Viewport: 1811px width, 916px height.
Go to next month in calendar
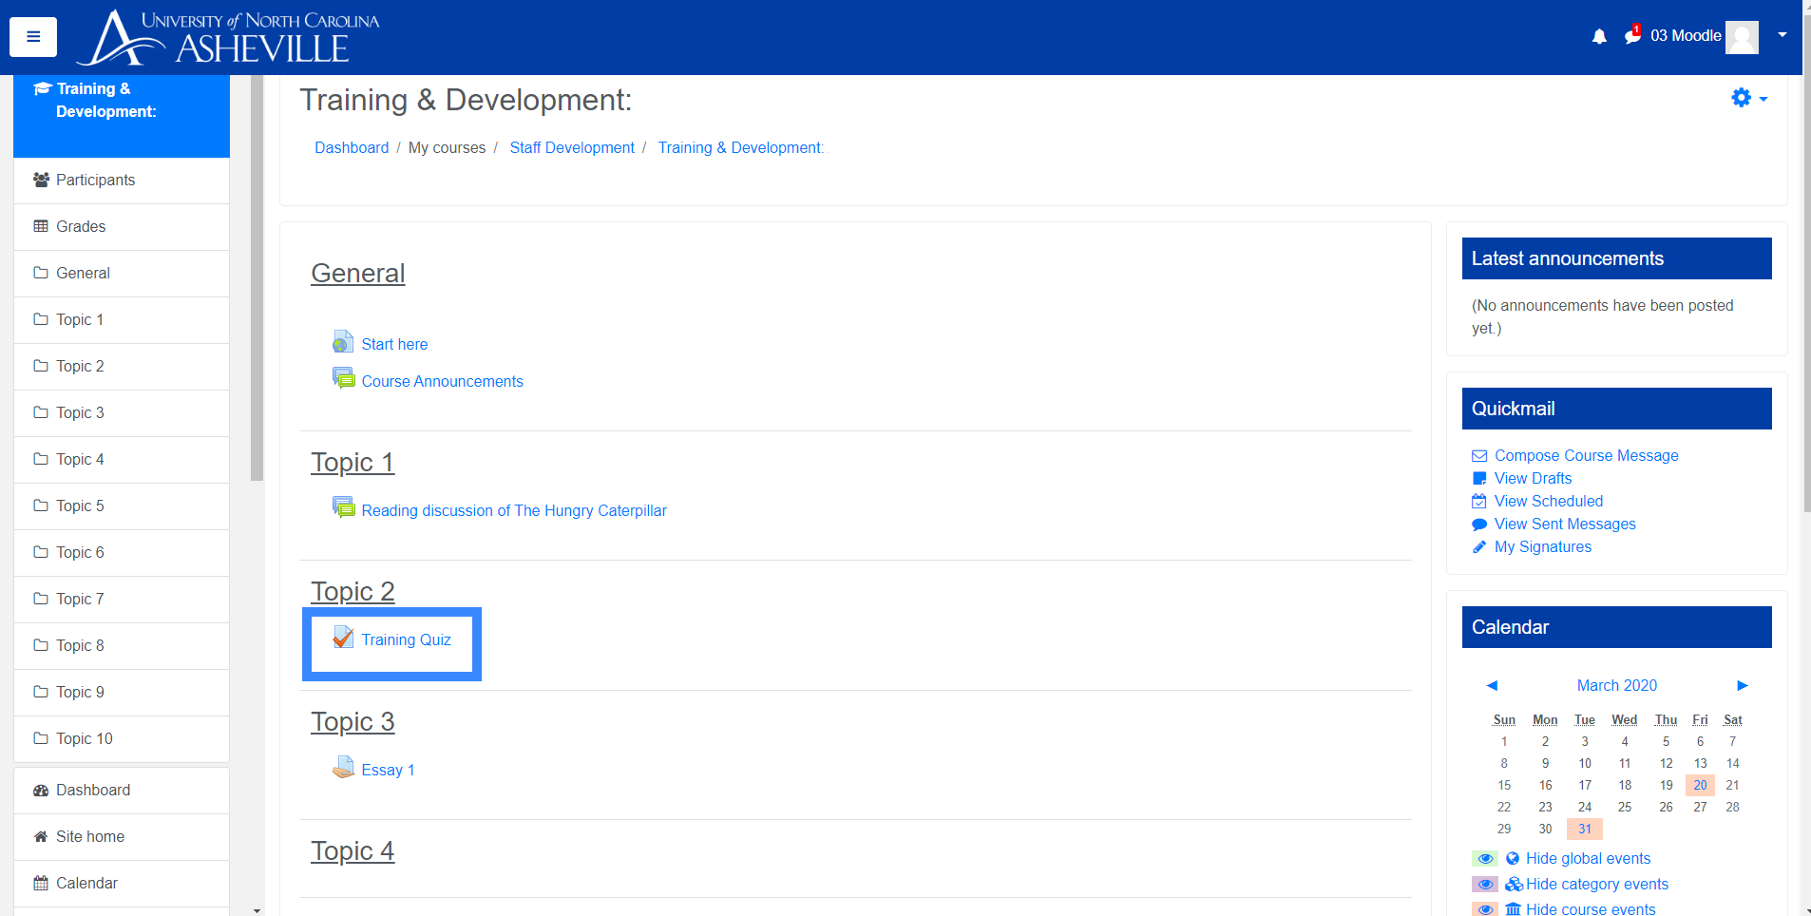point(1743,685)
